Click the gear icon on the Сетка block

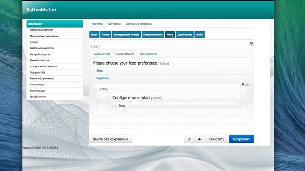click(x=243, y=84)
